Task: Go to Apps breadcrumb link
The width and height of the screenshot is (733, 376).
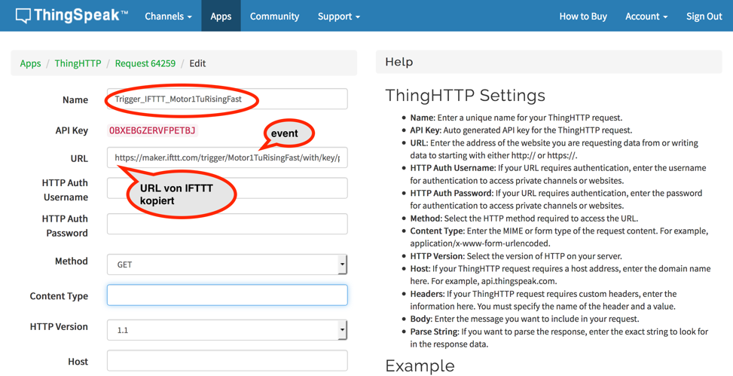Action: 30,63
